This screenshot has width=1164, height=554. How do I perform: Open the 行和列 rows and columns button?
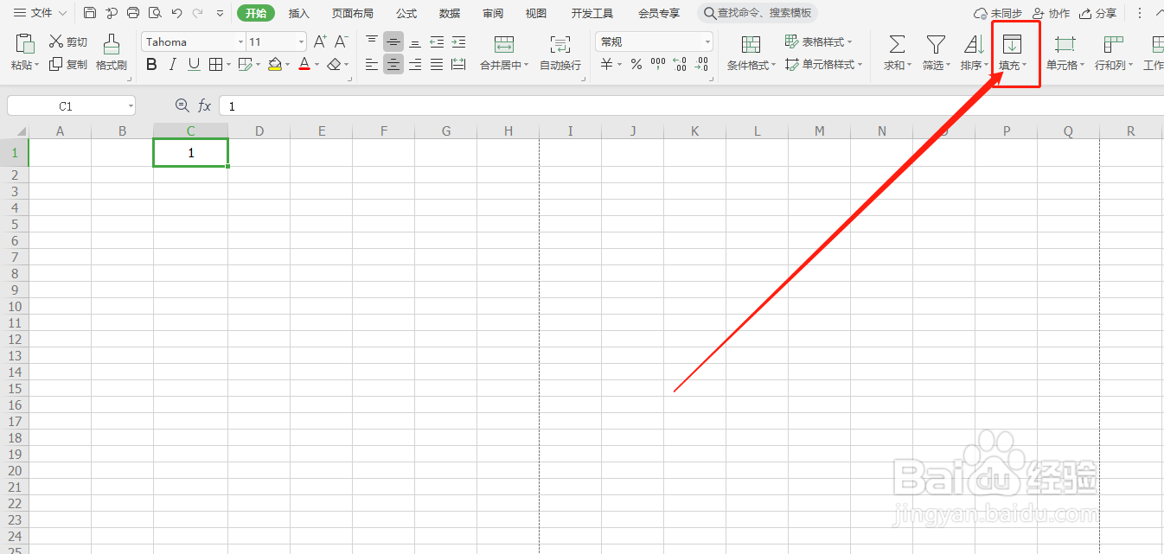1113,52
